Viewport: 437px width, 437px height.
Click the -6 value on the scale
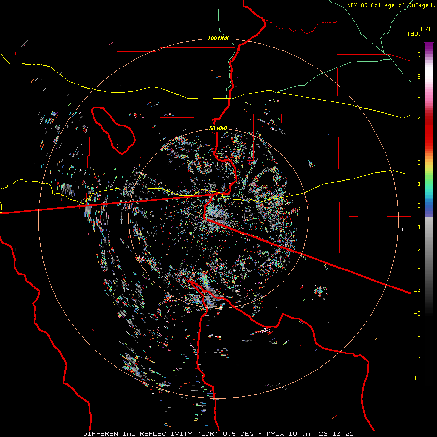pyautogui.click(x=417, y=335)
